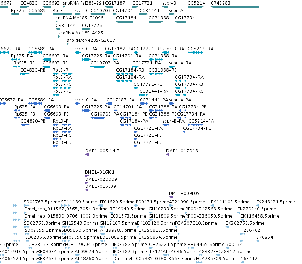The width and height of the screenshot is (302, 264).
Task: Select snoRNA:Me18S-C1096 feature
Action: (57, 22)
